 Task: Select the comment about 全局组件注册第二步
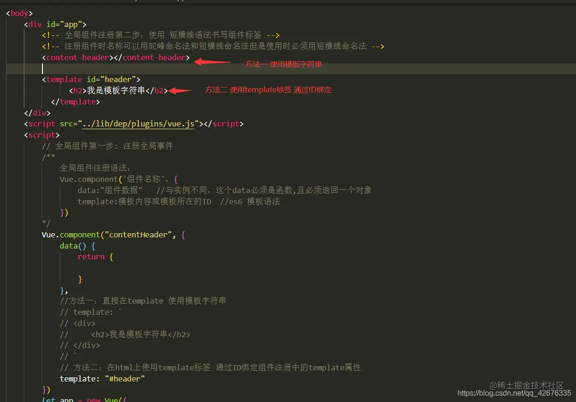pos(160,35)
